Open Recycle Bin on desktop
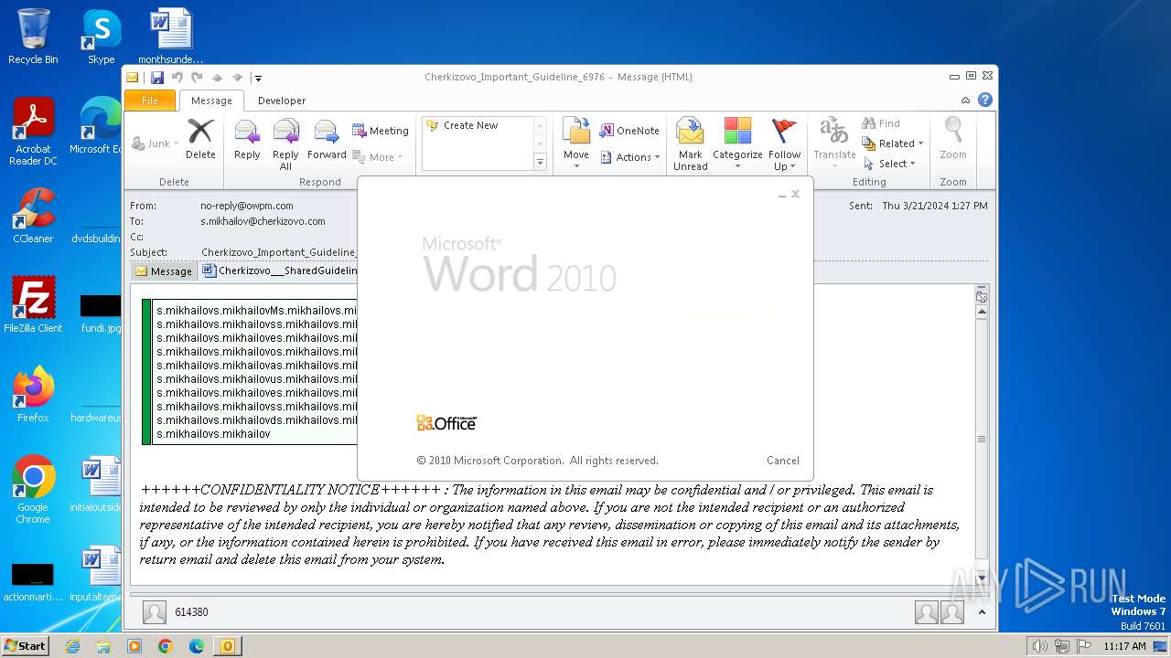The height and width of the screenshot is (658, 1171). pos(33,37)
